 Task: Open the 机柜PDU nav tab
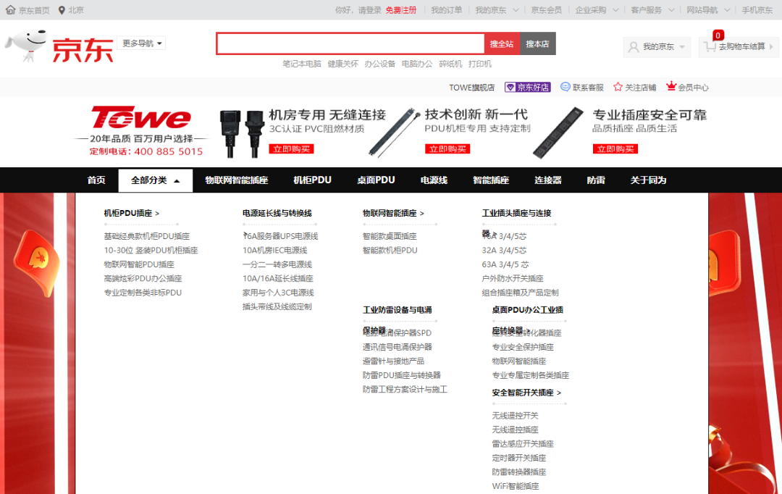(312, 180)
